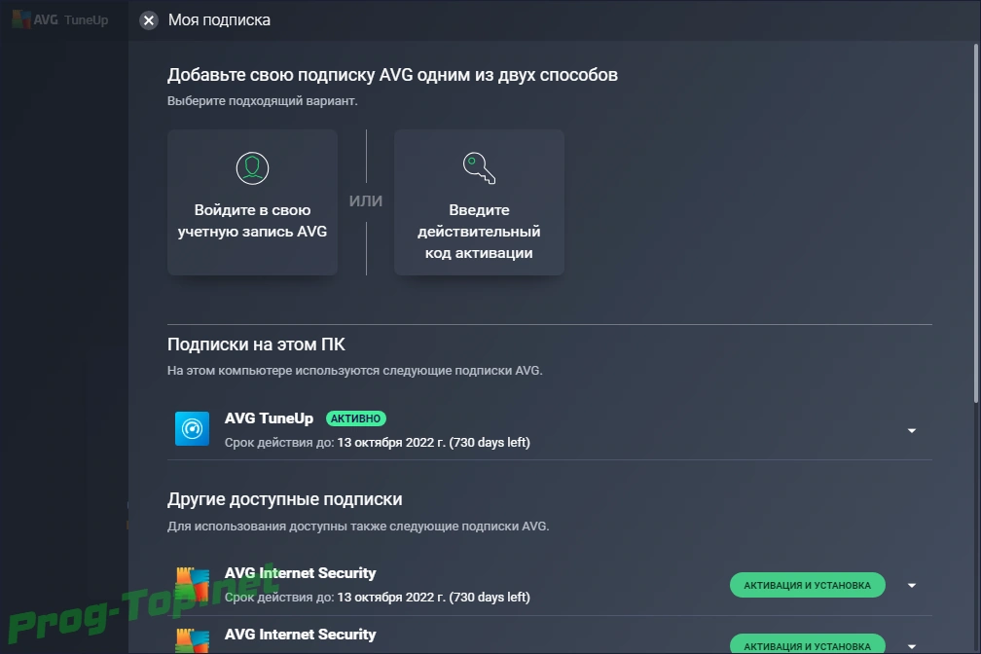Image resolution: width=981 pixels, height=654 pixels.
Task: Click the Подписки на этом ПК heading
Action: coord(256,345)
